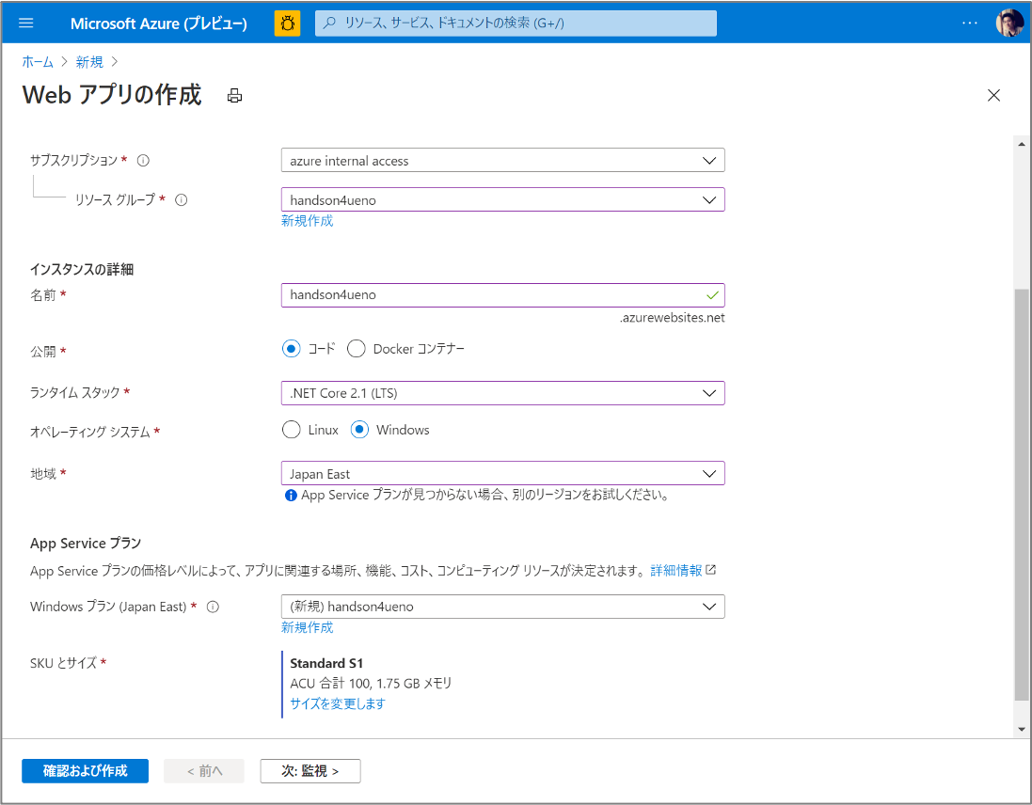
Task: Open the user account avatar
Action: pos(1009,23)
